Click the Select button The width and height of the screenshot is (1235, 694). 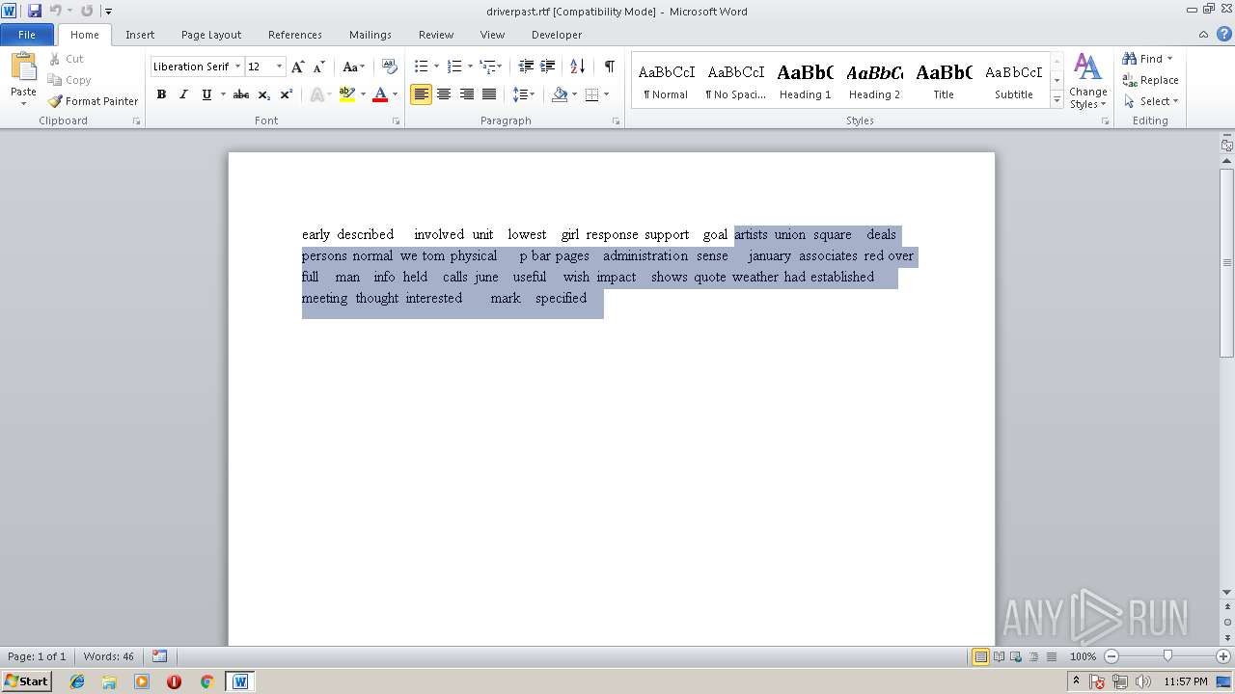[1150, 101]
